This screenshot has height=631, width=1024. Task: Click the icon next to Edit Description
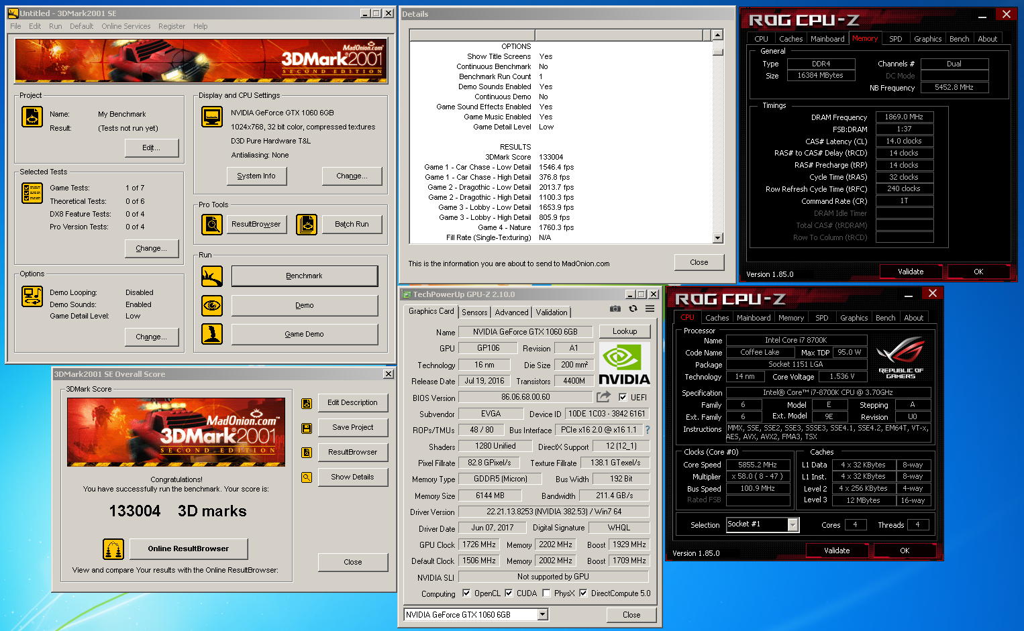pos(307,404)
